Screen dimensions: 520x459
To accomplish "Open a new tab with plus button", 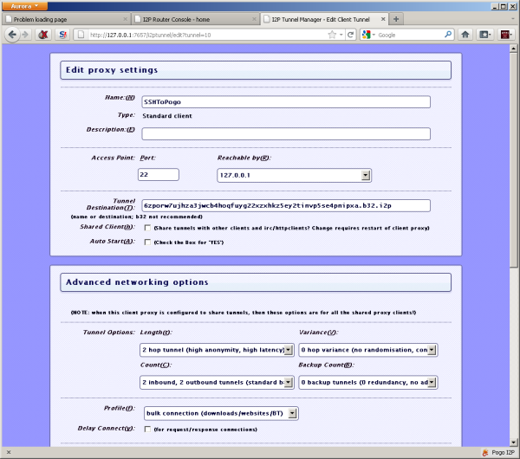I will [396, 19].
